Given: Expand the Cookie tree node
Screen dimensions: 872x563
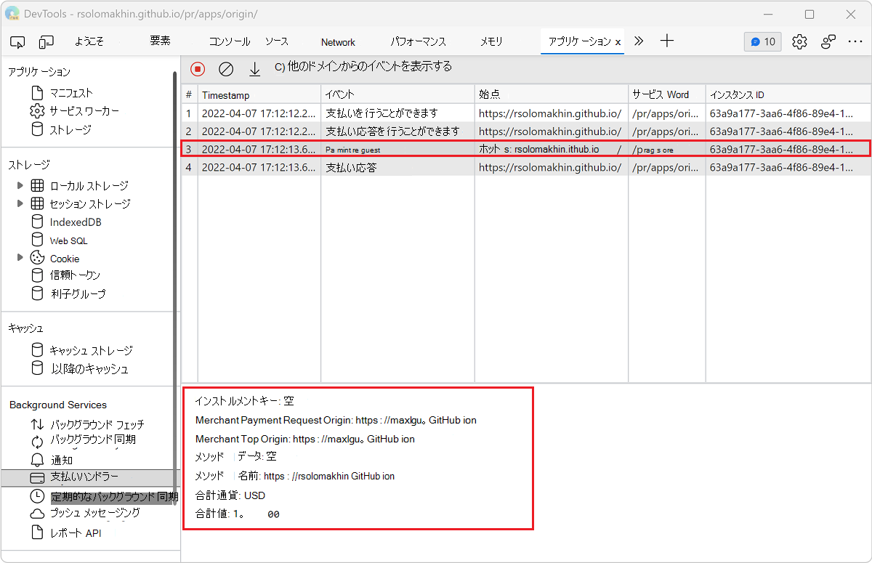Looking at the screenshot, I should 20,258.
